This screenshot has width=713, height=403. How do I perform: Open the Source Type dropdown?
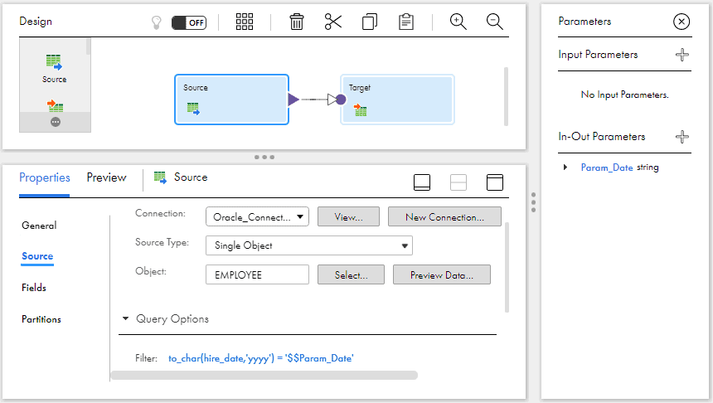coord(309,245)
